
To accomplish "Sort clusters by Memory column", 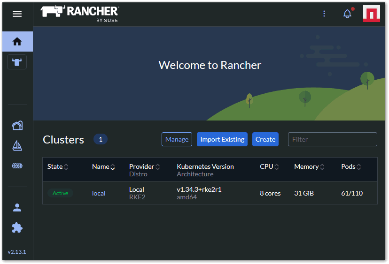I will 309,166.
